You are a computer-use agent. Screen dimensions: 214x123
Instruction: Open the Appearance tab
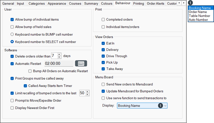point(57,3)
